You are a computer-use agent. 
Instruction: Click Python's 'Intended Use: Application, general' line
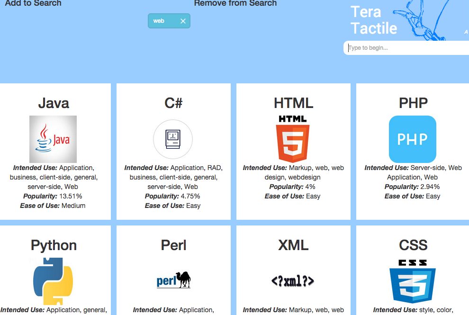coord(54,310)
